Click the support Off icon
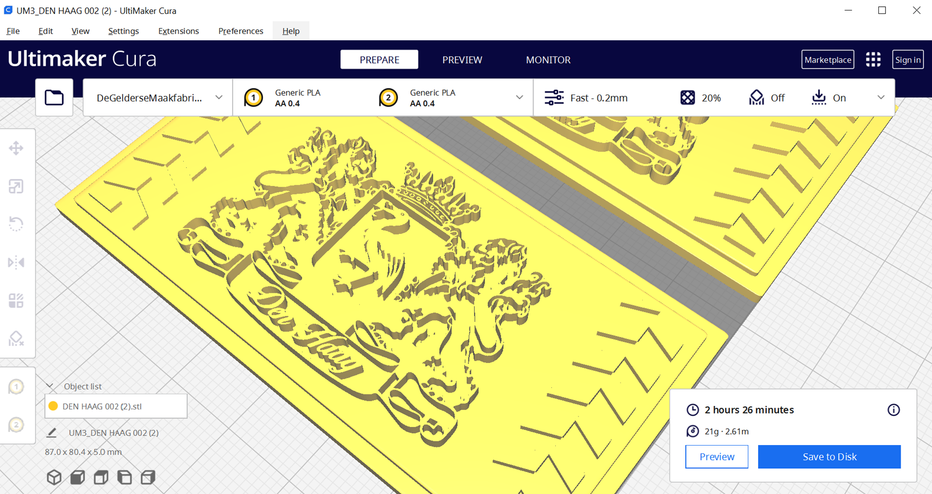 click(756, 97)
